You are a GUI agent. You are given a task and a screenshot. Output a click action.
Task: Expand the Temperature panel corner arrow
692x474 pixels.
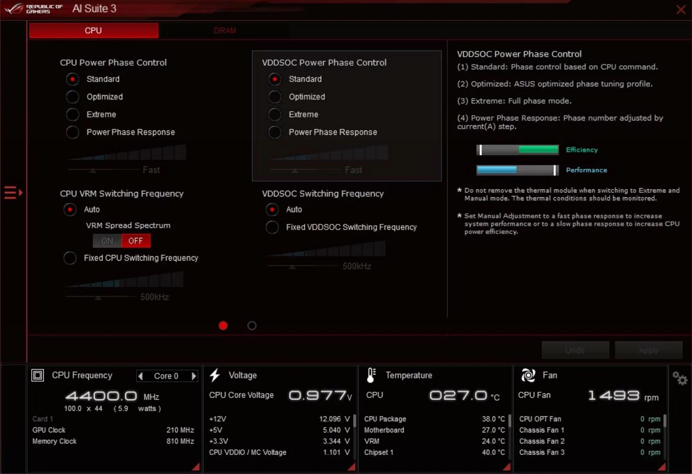tap(507, 467)
